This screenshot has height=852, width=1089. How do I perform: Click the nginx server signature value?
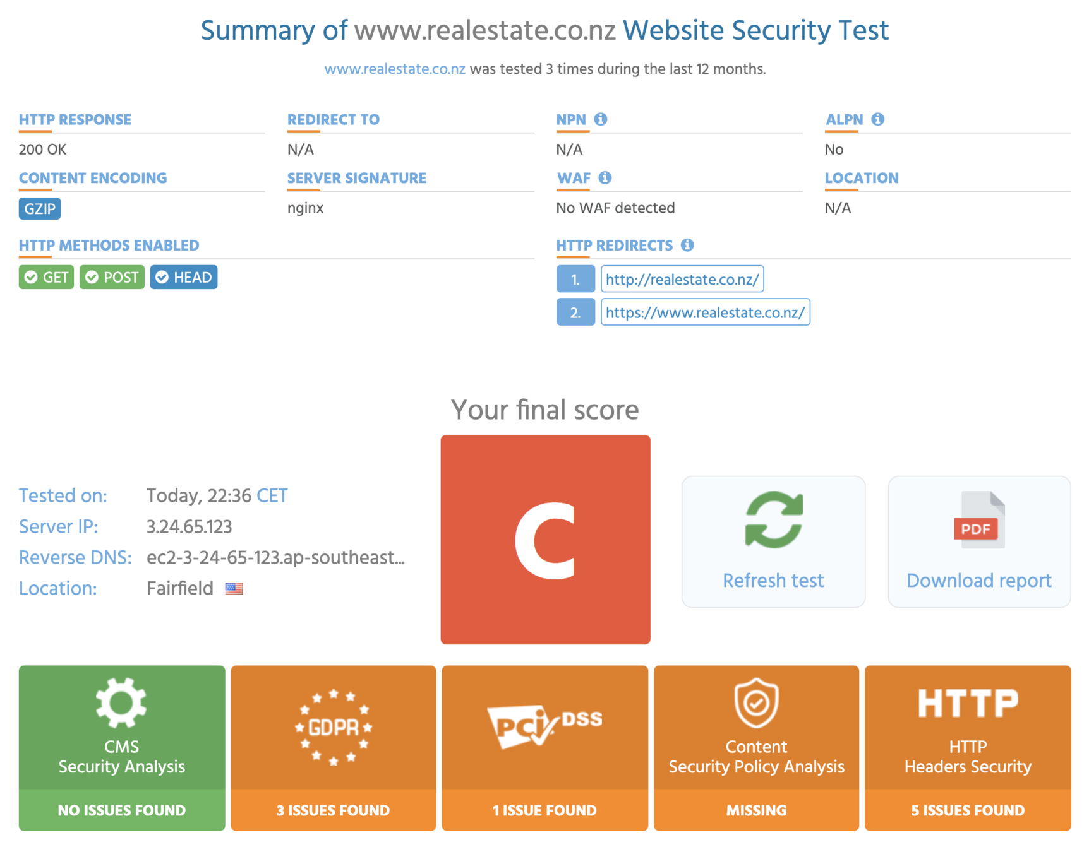(306, 208)
